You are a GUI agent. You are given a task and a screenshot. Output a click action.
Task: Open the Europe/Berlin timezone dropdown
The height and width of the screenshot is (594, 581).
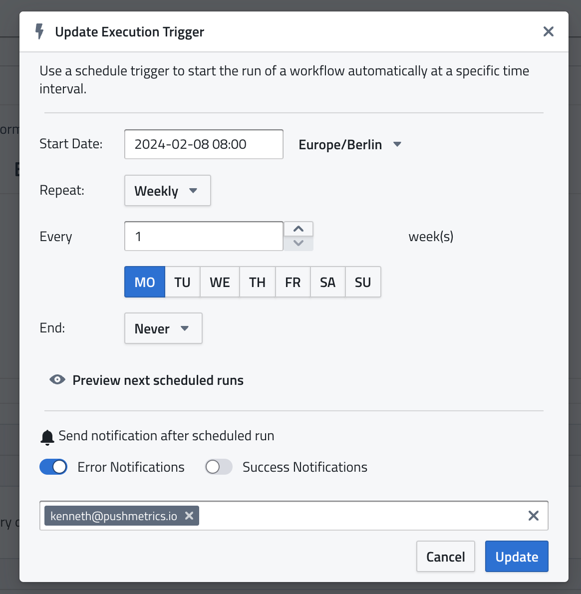click(350, 145)
